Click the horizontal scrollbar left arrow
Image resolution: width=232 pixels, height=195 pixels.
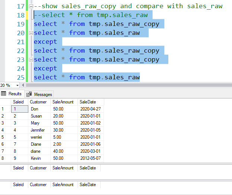pos(23,85)
